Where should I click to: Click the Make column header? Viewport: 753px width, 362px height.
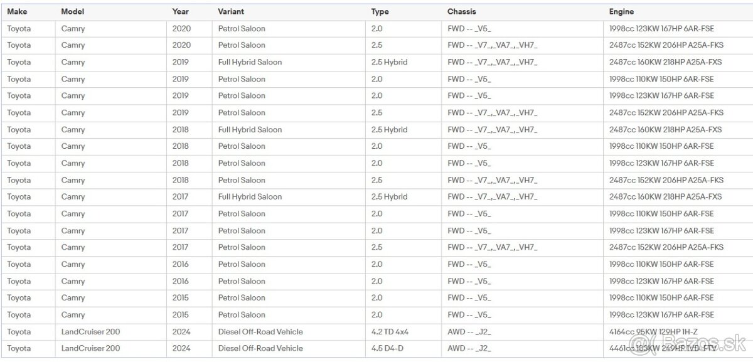(17, 12)
